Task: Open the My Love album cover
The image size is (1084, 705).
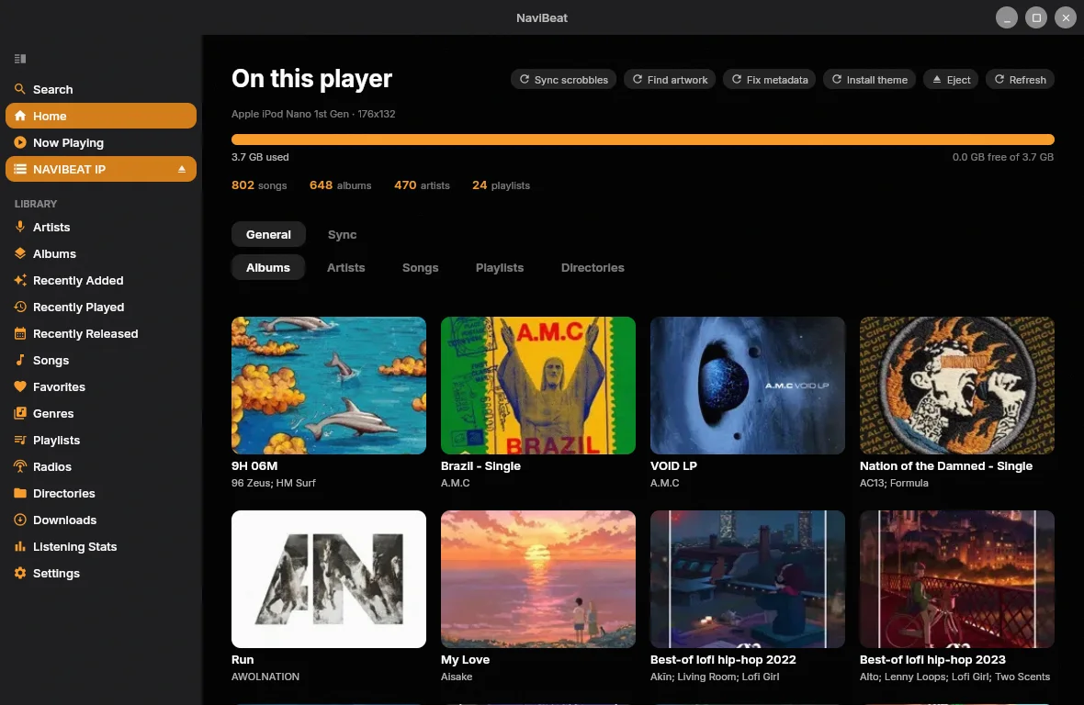Action: point(537,578)
